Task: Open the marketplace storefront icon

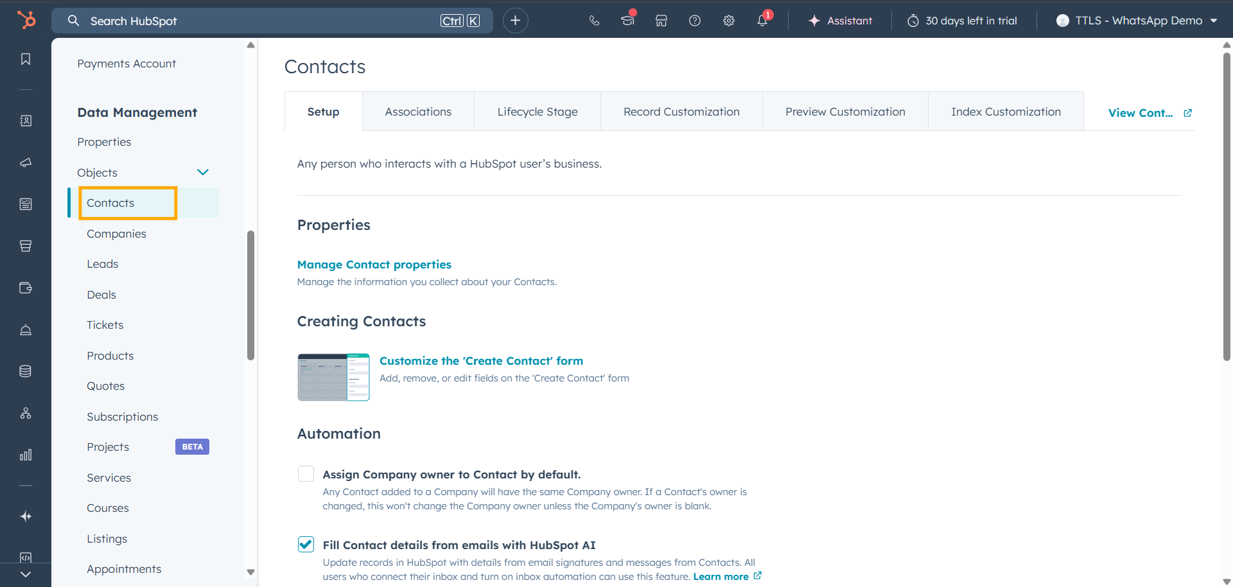Action: pos(661,21)
